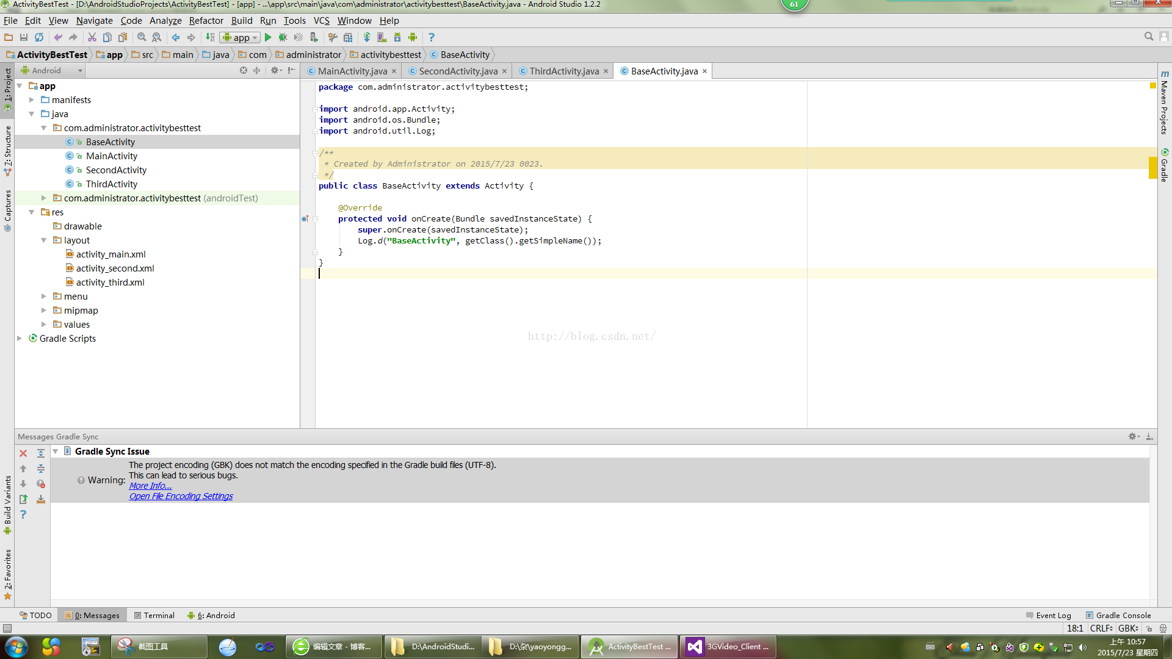Click the Replace icon in toolbar
Viewport: 1172px width, 659px height.
click(157, 37)
